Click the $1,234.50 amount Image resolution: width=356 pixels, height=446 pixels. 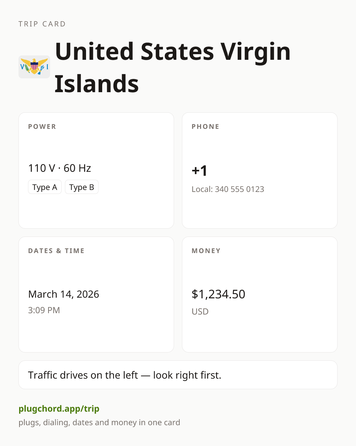tap(219, 294)
